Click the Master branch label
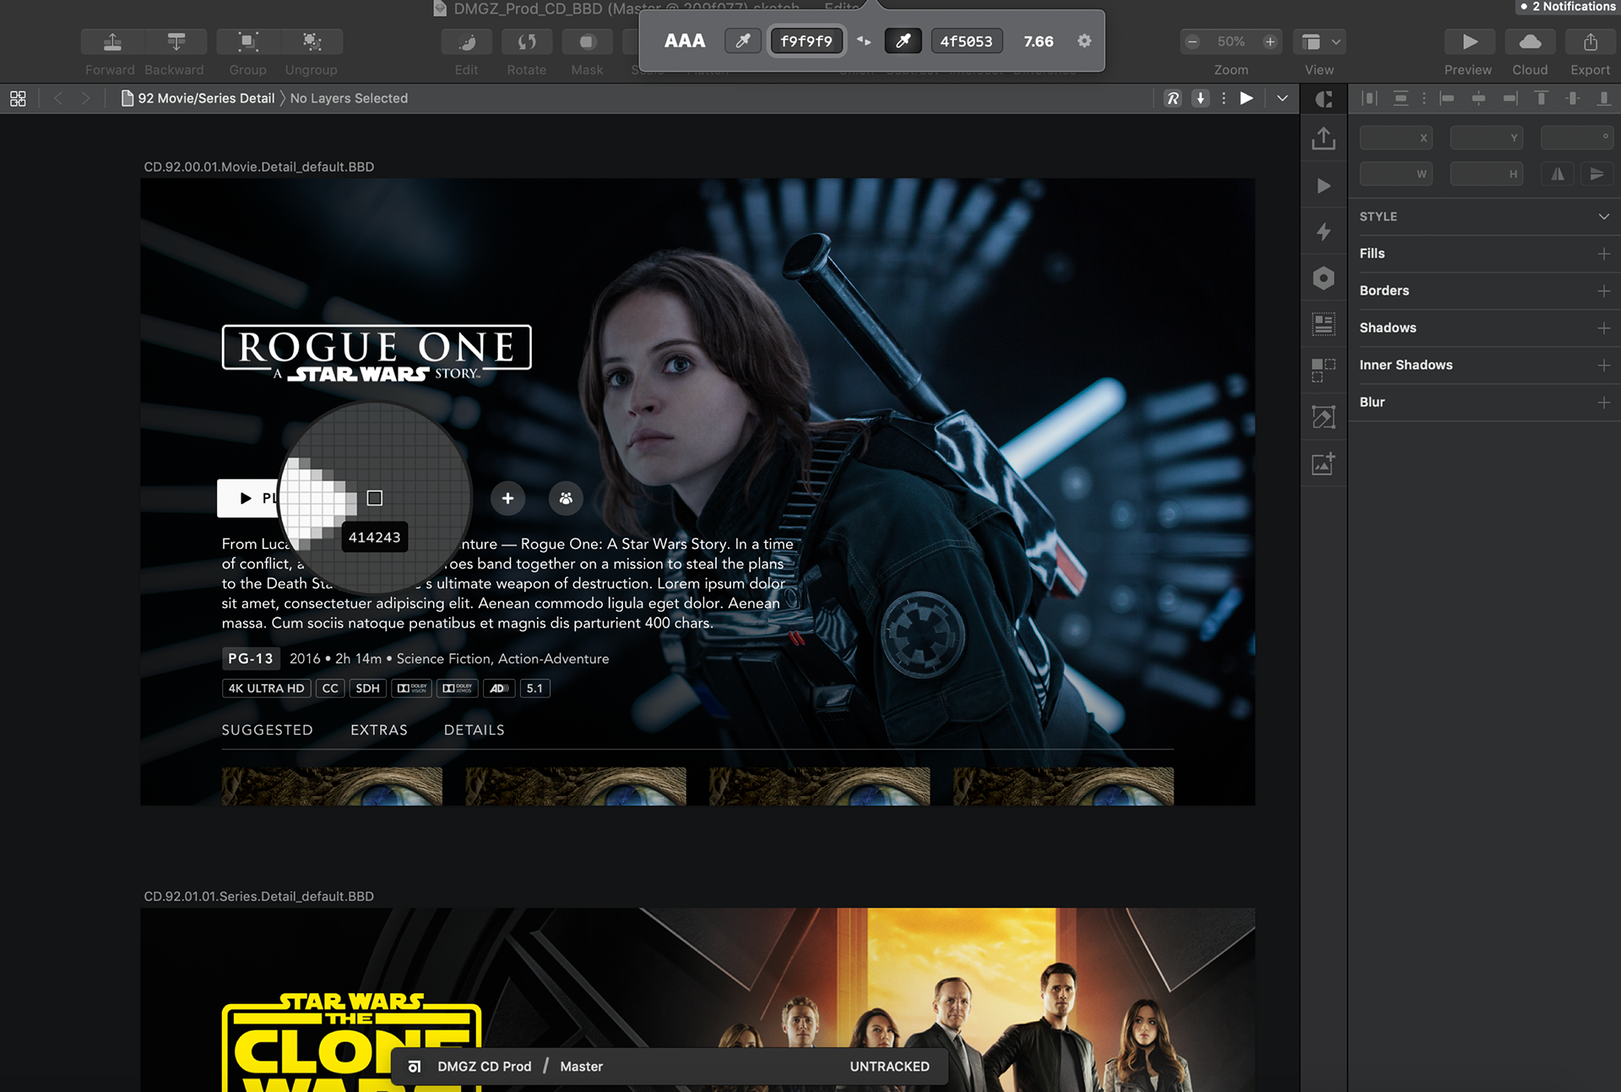 coord(582,1067)
